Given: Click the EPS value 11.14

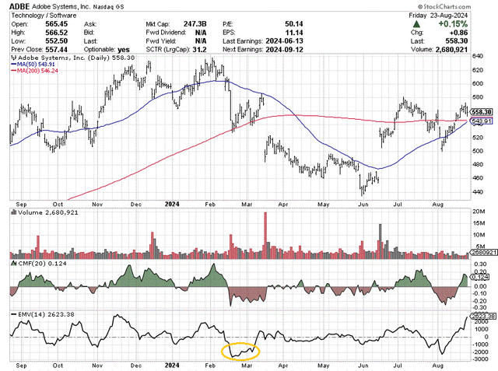Looking at the screenshot, I should [x=294, y=33].
